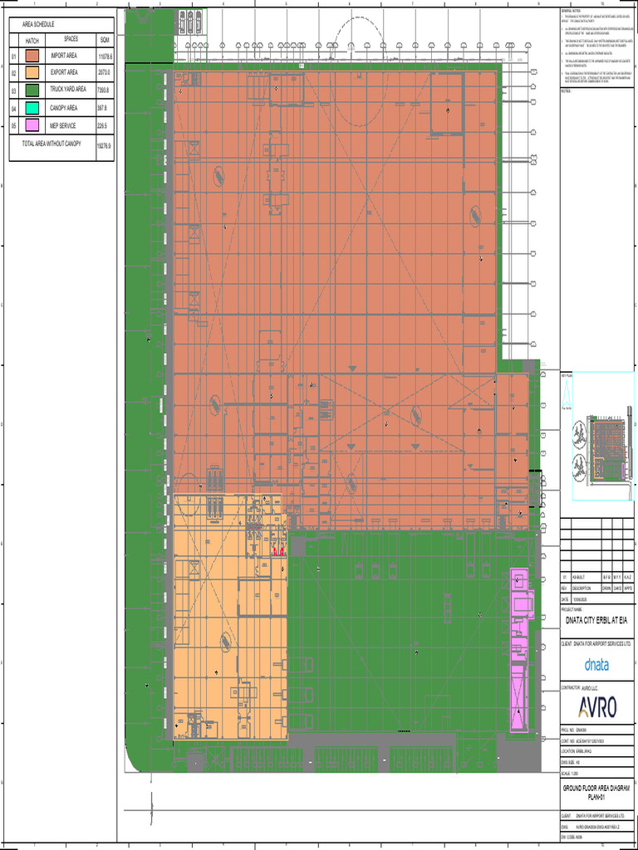
Task: Click the 'HATCH' column header
Action: (32, 42)
